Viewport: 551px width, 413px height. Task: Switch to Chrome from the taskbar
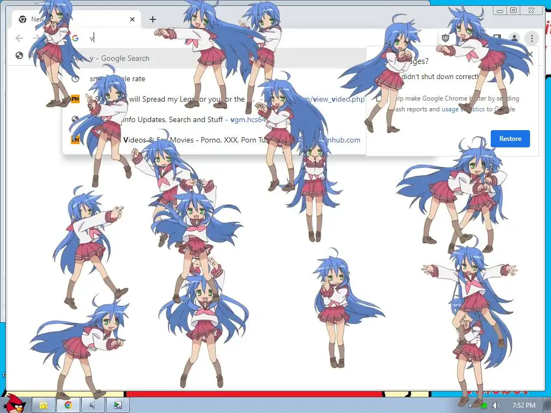[x=68, y=405]
